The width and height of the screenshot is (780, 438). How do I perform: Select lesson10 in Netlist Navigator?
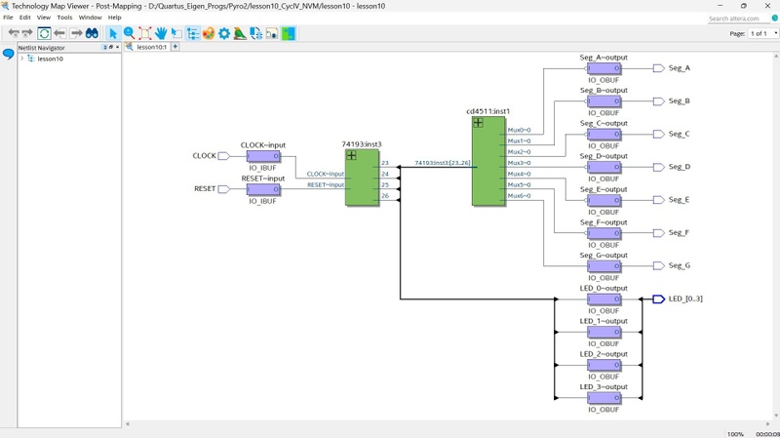(51, 59)
